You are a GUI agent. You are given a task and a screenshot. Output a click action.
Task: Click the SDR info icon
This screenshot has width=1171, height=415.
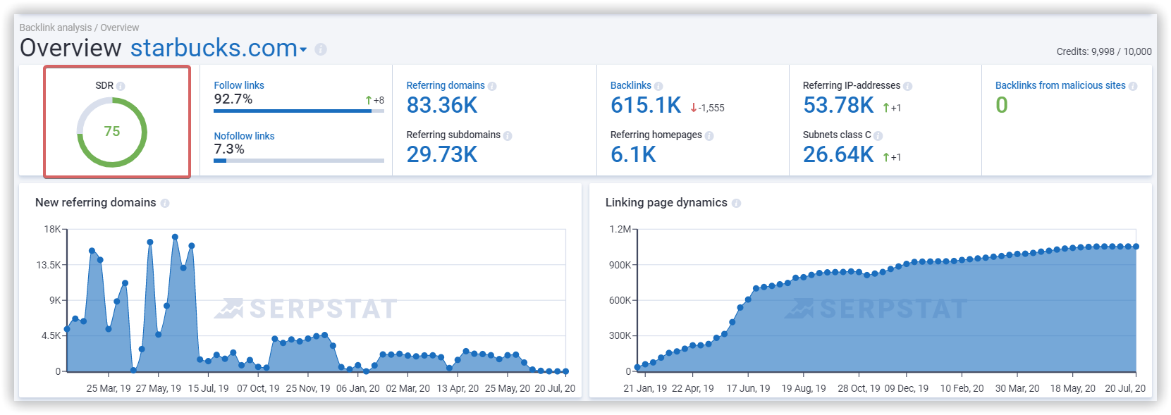[121, 86]
